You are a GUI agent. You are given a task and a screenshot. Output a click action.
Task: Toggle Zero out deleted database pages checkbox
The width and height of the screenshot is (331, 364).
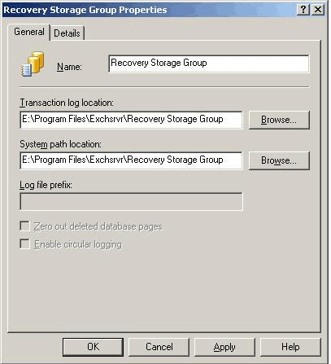click(x=25, y=226)
